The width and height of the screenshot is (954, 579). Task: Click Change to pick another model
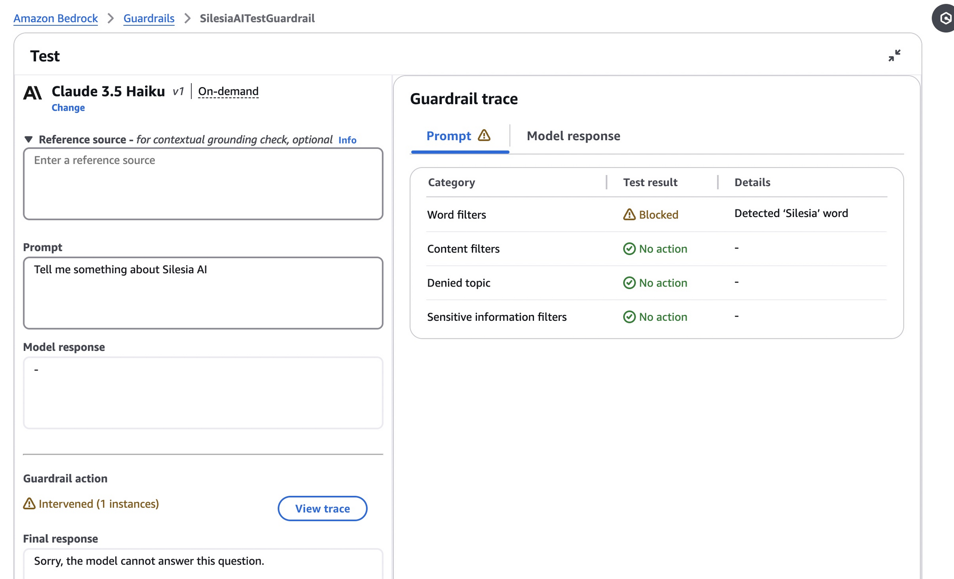[68, 108]
